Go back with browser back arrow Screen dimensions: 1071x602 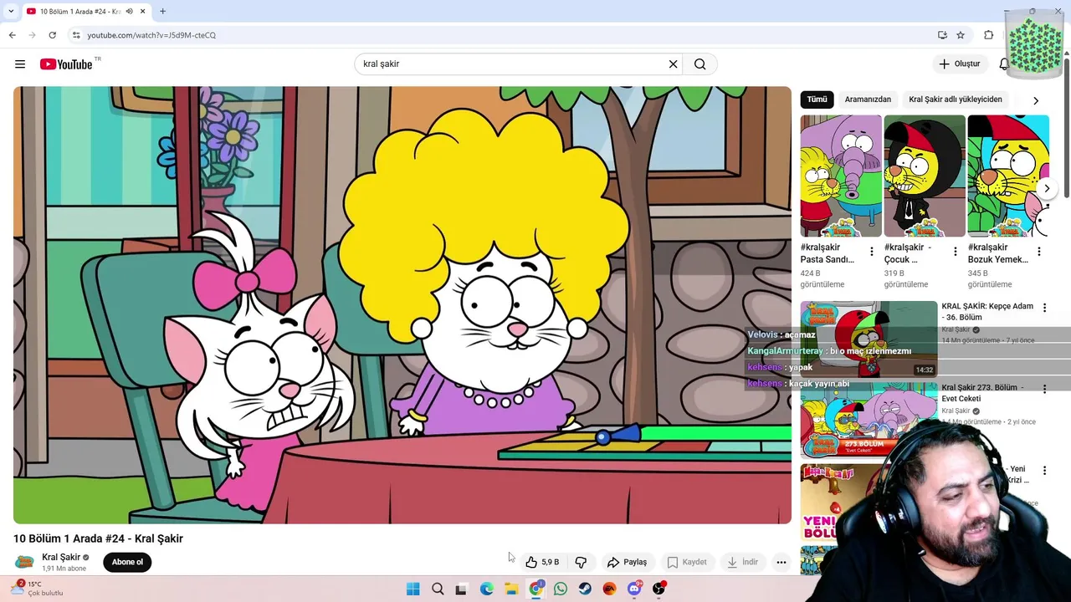pyautogui.click(x=12, y=35)
